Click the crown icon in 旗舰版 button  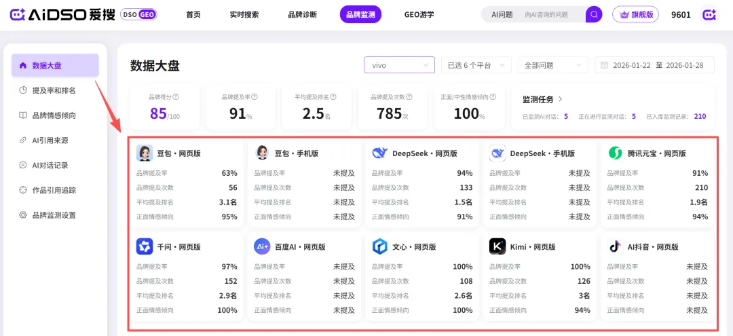tap(624, 14)
